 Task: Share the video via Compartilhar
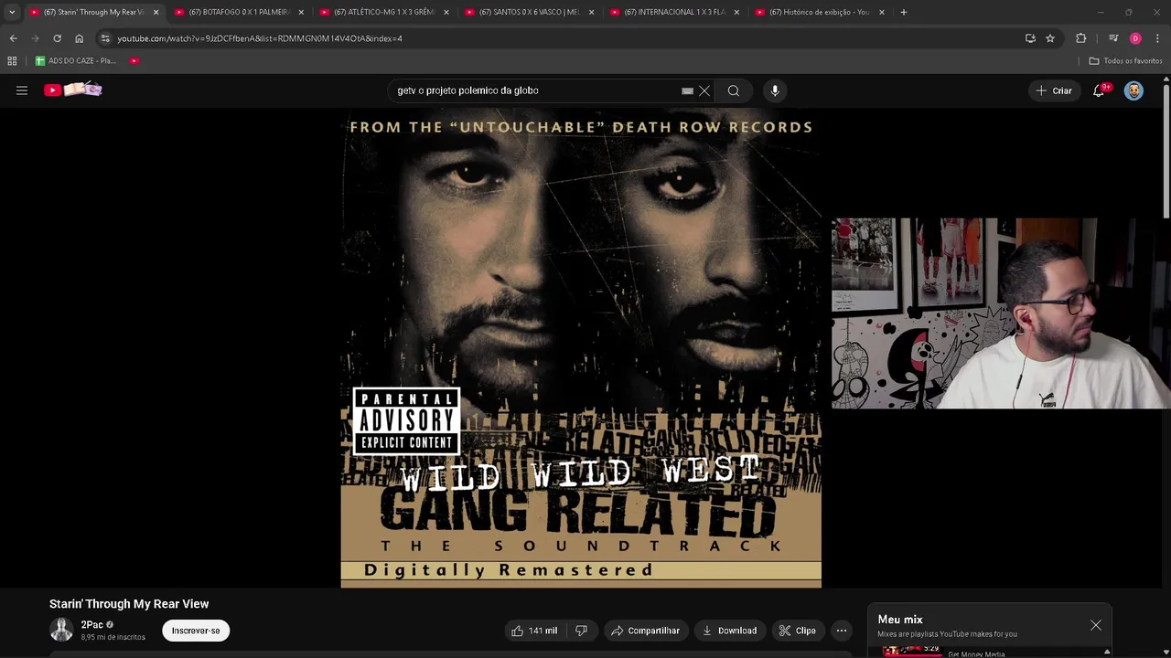645,631
